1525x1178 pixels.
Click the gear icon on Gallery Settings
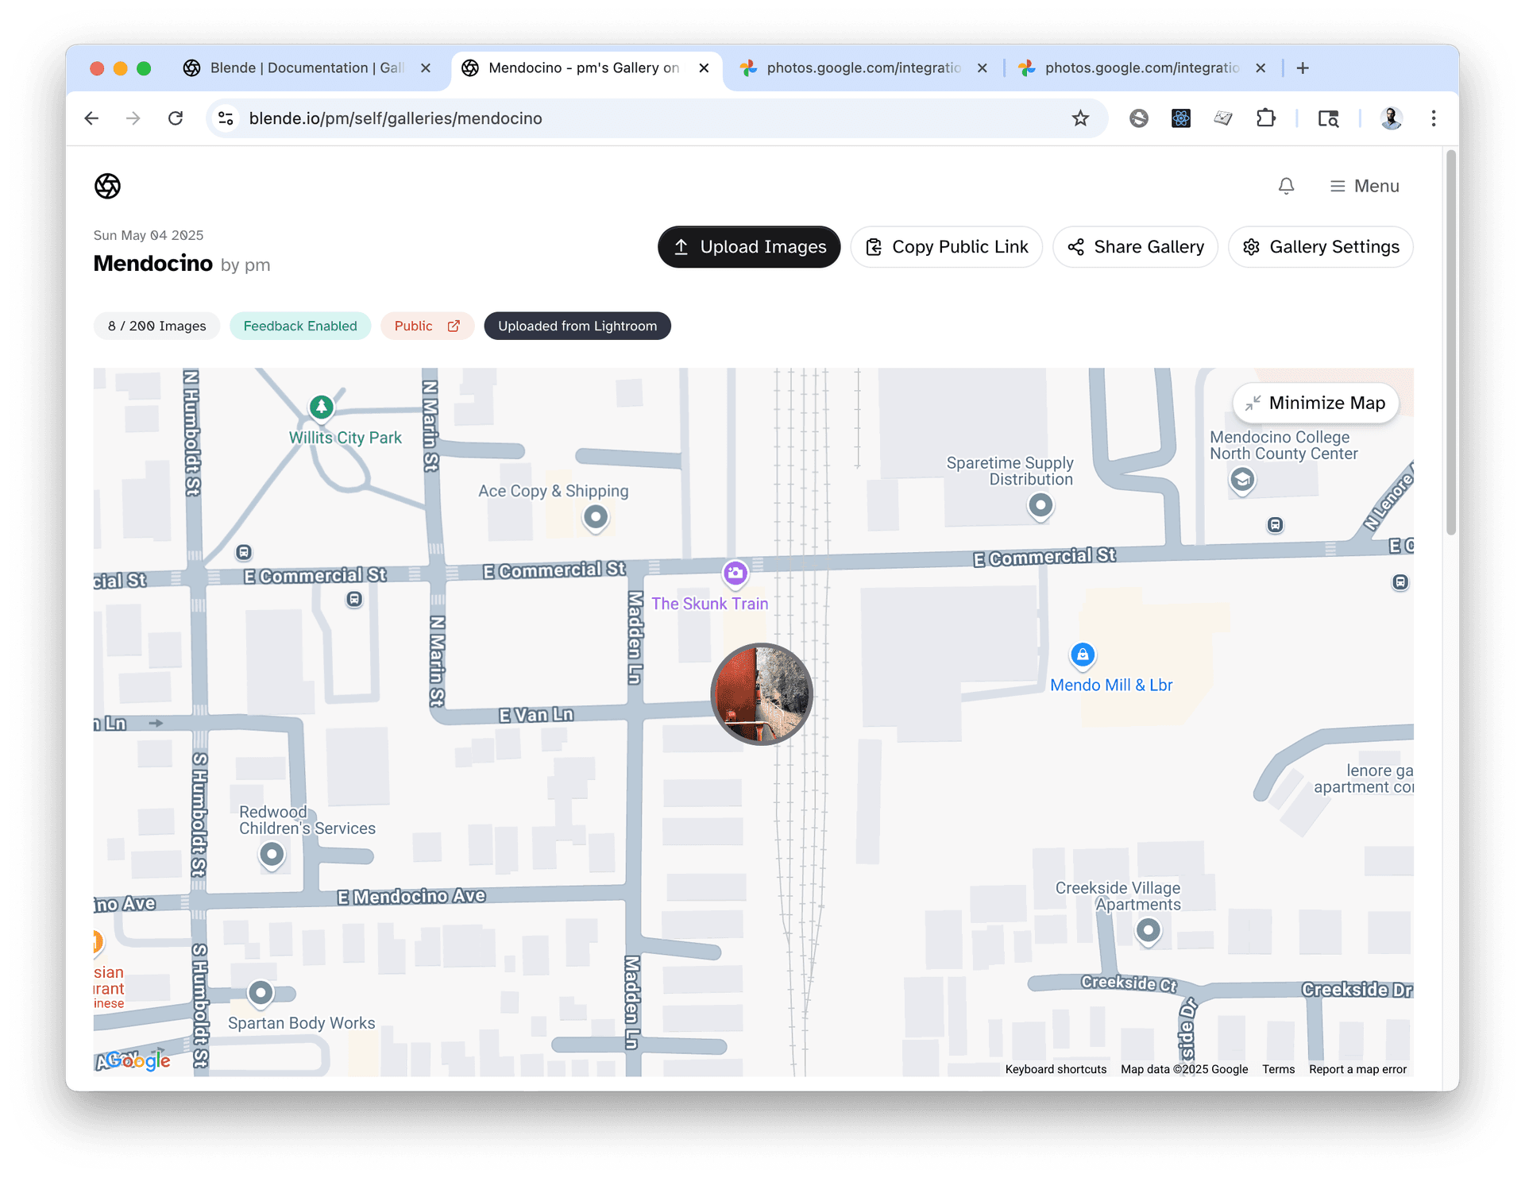[x=1252, y=246]
